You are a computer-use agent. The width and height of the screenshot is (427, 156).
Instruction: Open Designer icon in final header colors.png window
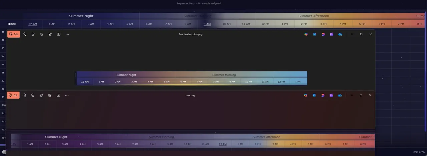(x=323, y=34)
